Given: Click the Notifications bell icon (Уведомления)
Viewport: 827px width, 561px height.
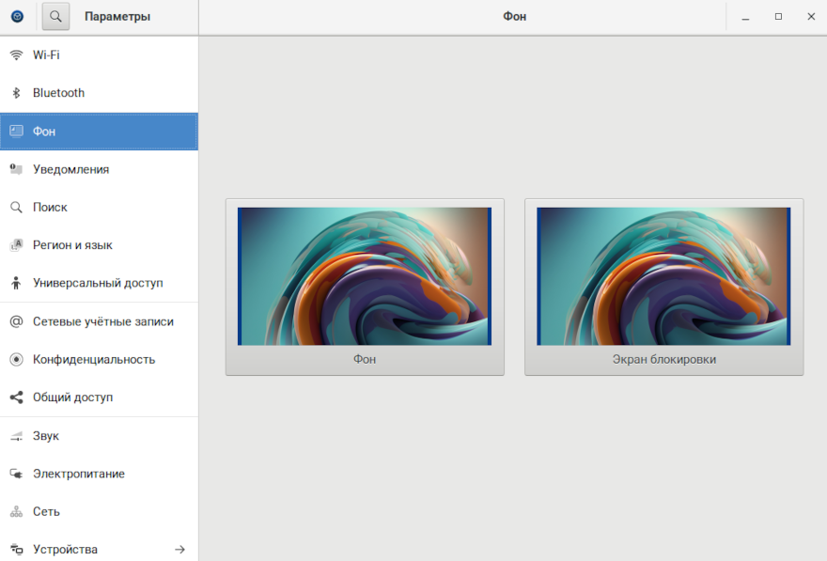Looking at the screenshot, I should [x=16, y=169].
